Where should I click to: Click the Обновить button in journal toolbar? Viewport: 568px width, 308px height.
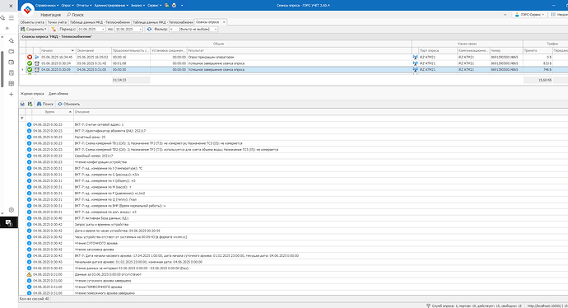69,104
